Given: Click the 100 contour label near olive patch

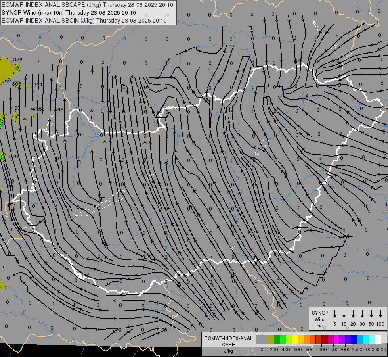Looking at the screenshot, I should click(6, 81).
